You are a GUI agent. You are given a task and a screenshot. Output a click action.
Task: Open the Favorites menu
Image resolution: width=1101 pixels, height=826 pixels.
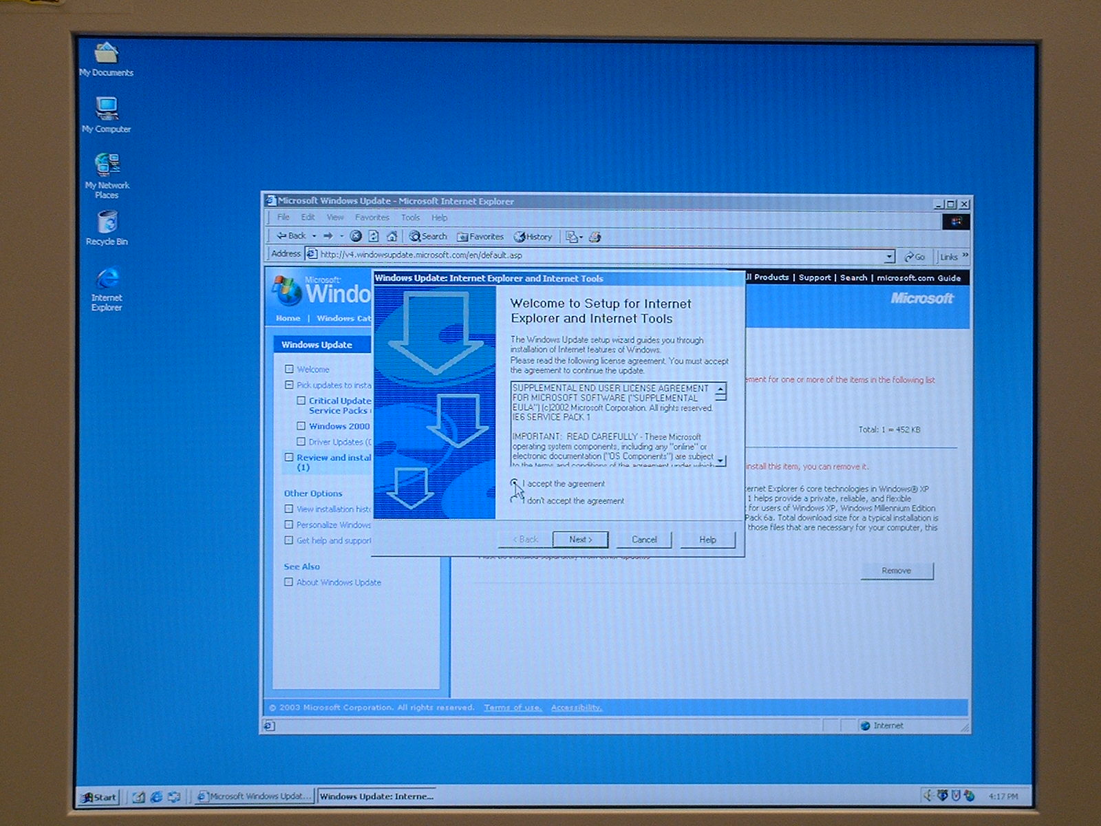[372, 218]
